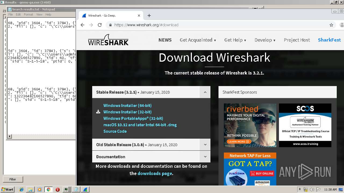Image resolution: width=344 pixels, height=193 pixels.
Task: Open Notepad View menu
Action: [x=39, y=14]
